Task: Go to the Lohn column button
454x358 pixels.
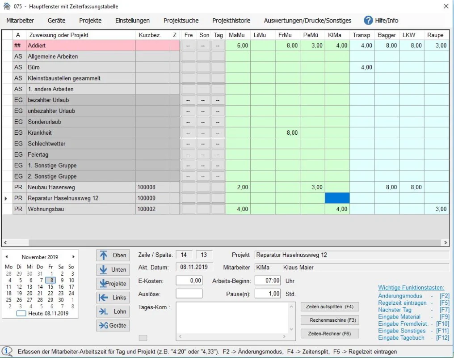Action: point(113,311)
